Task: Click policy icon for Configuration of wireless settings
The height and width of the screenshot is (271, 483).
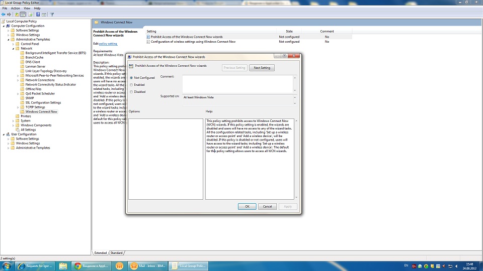Action: pos(148,42)
